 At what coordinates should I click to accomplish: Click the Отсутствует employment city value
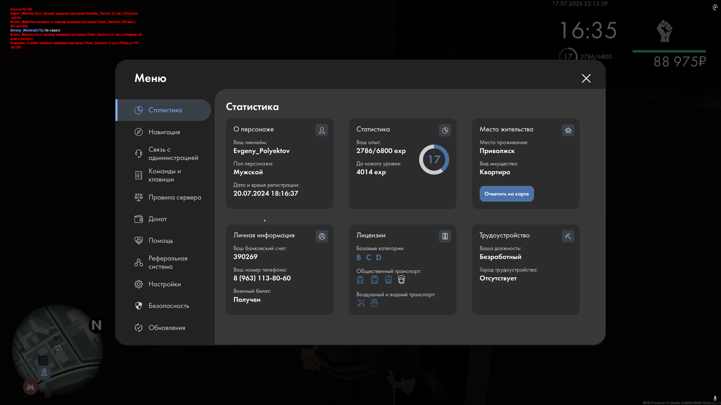[x=498, y=278]
